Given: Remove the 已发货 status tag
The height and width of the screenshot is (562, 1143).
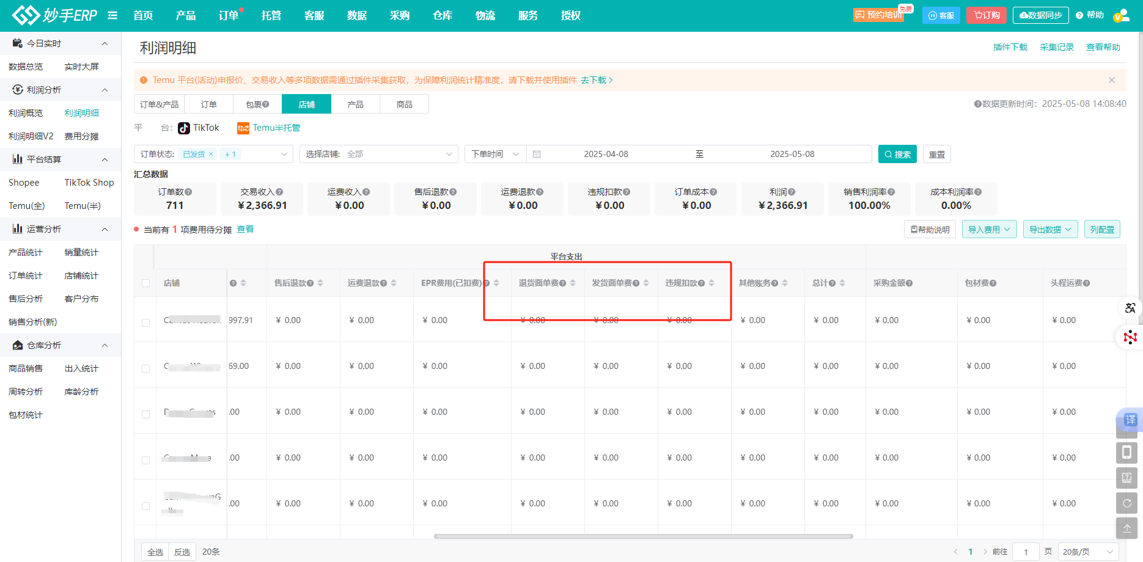Looking at the screenshot, I should point(211,154).
